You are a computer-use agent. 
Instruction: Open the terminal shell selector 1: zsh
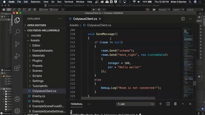click(135, 104)
